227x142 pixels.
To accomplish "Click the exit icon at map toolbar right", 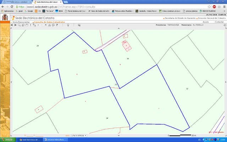I will point(224,25).
